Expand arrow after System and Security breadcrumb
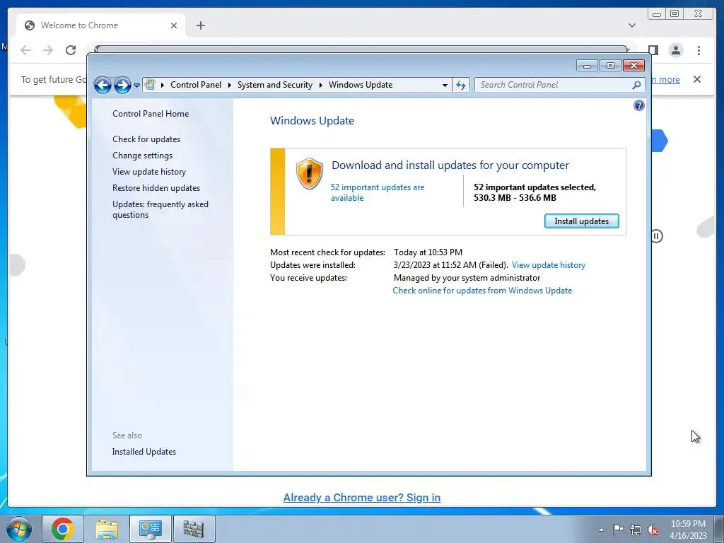Viewport: 724px width, 543px height. [x=320, y=85]
